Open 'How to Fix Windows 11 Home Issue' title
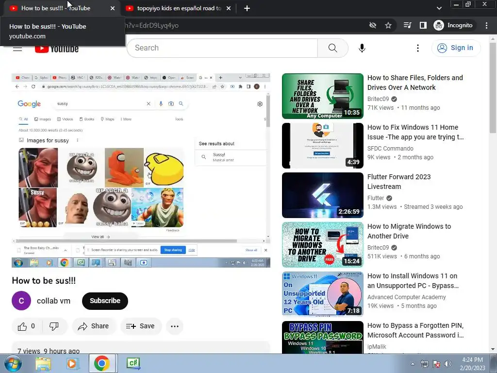Image resolution: width=497 pixels, height=373 pixels. pos(415,132)
